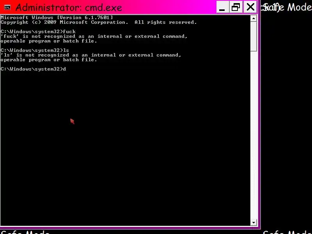This screenshot has width=312, height=234.
Task: Click the scrollbar up arrow
Action: pos(253,18)
